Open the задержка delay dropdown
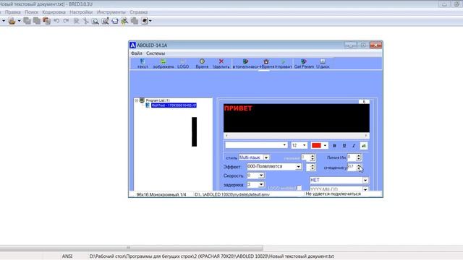The image size is (463, 260). tap(261, 185)
